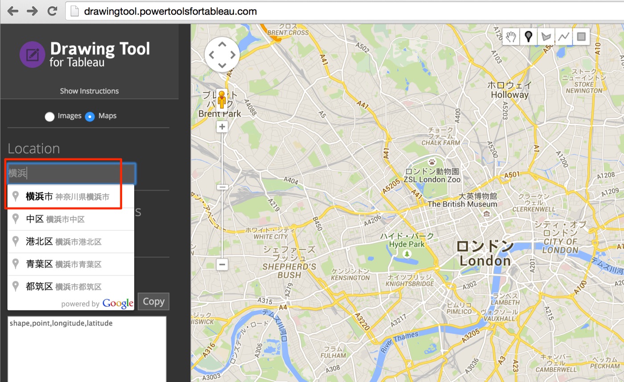Click the Copy button
Viewport: 624px width, 382px height.
(153, 301)
